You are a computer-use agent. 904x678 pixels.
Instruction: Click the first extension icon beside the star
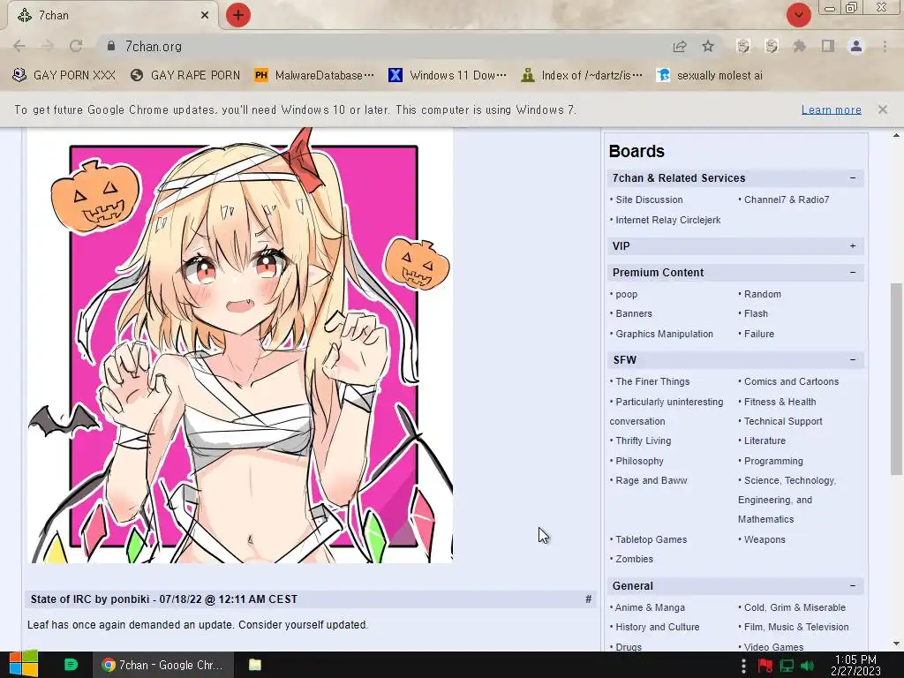743,46
